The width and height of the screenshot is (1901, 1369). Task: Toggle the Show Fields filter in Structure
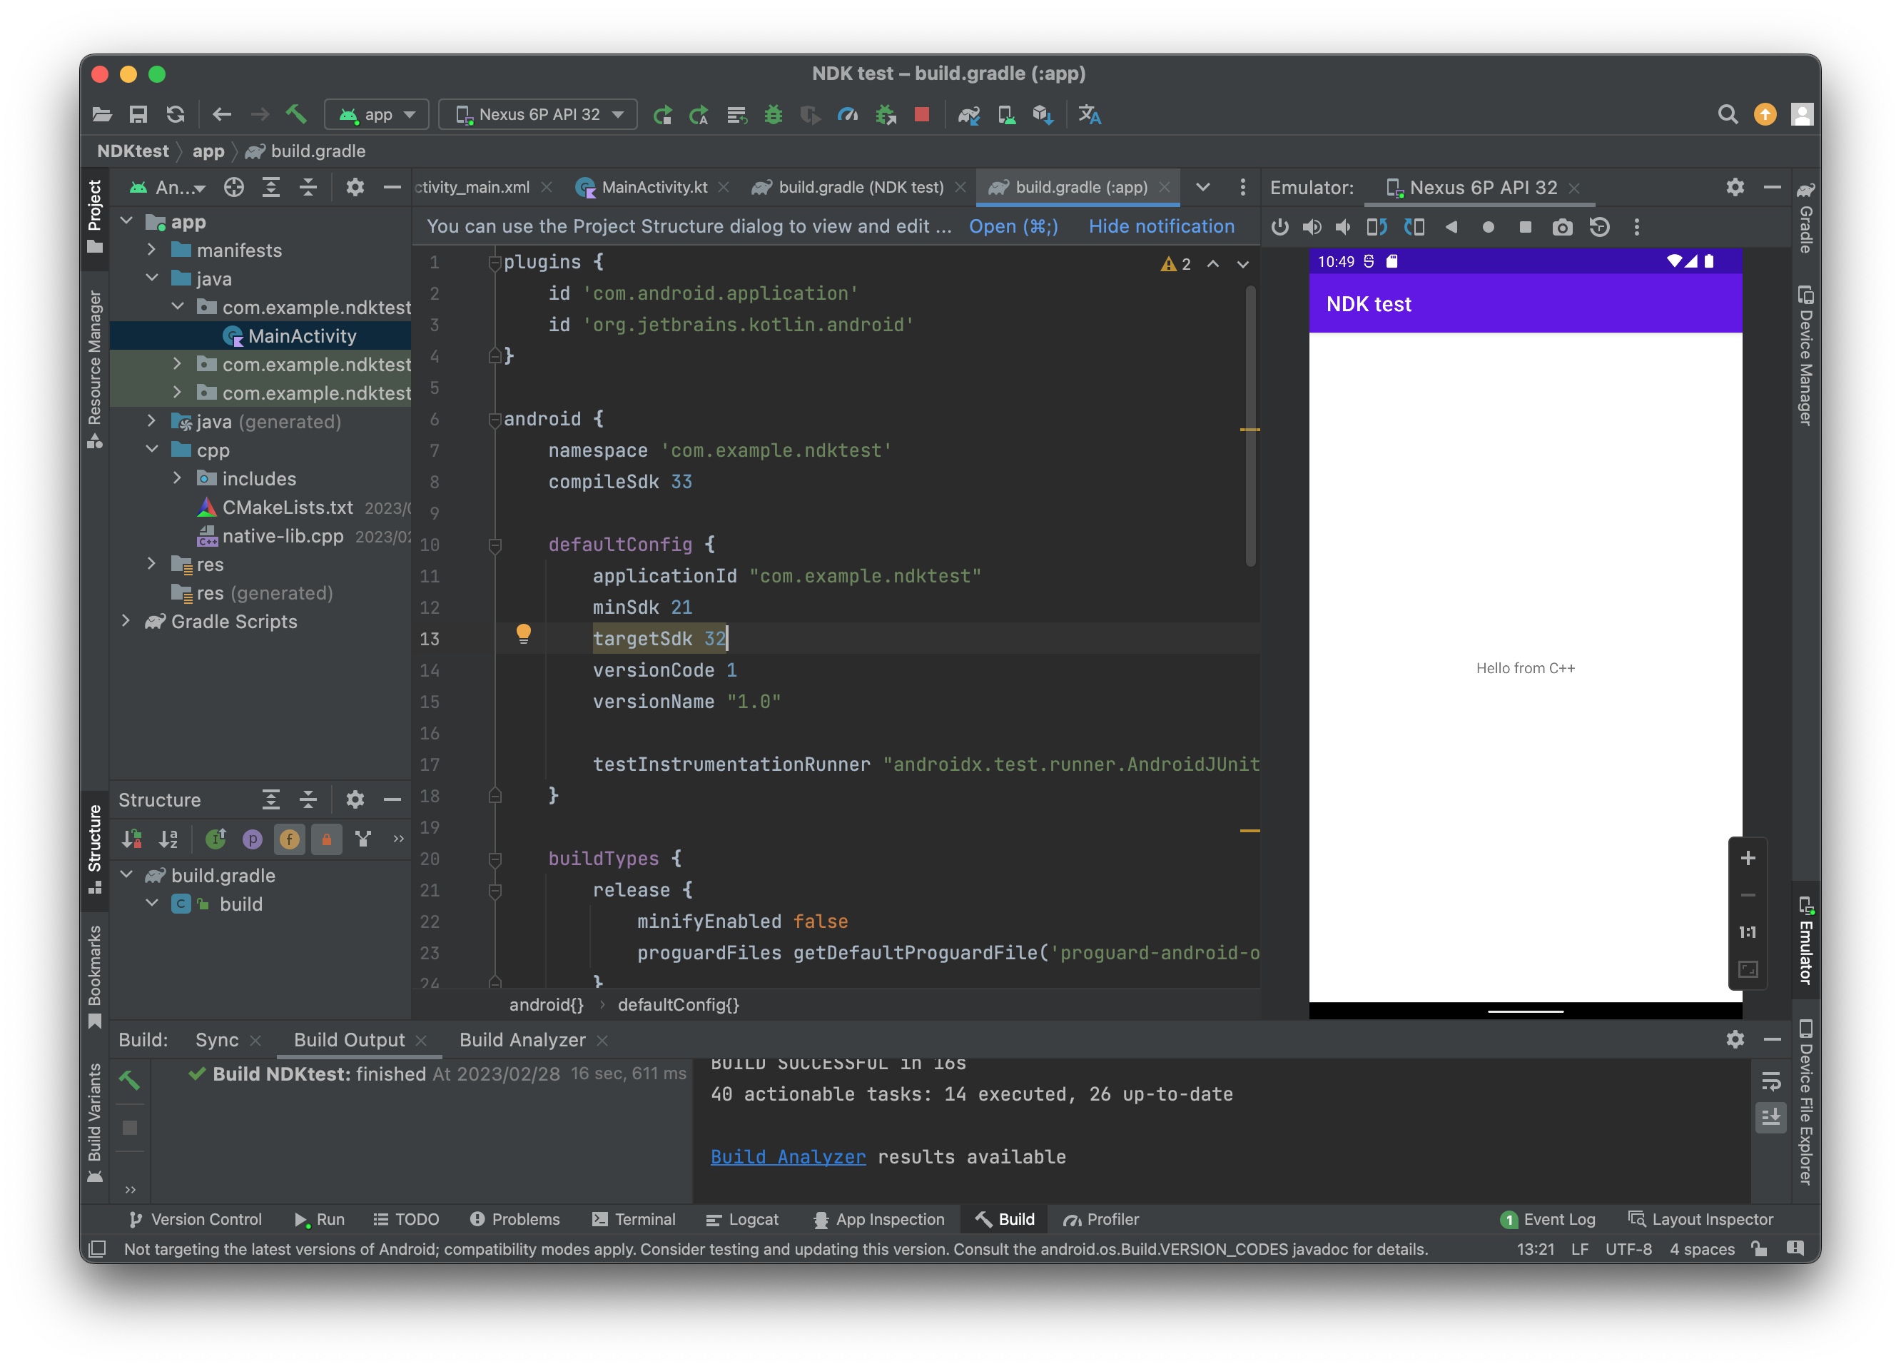289,839
